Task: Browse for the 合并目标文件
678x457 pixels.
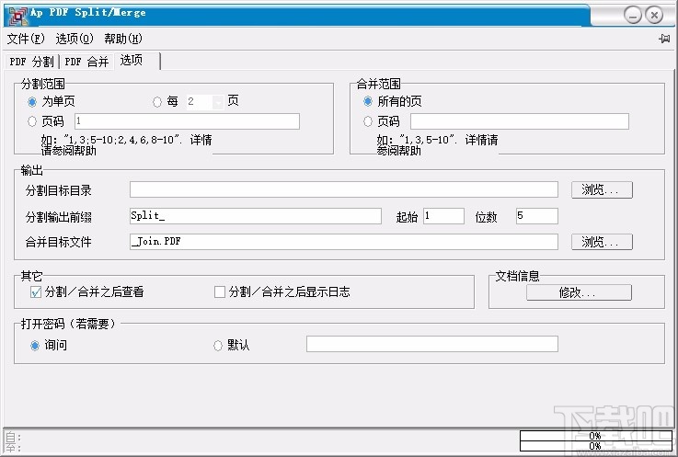Action: click(x=602, y=242)
